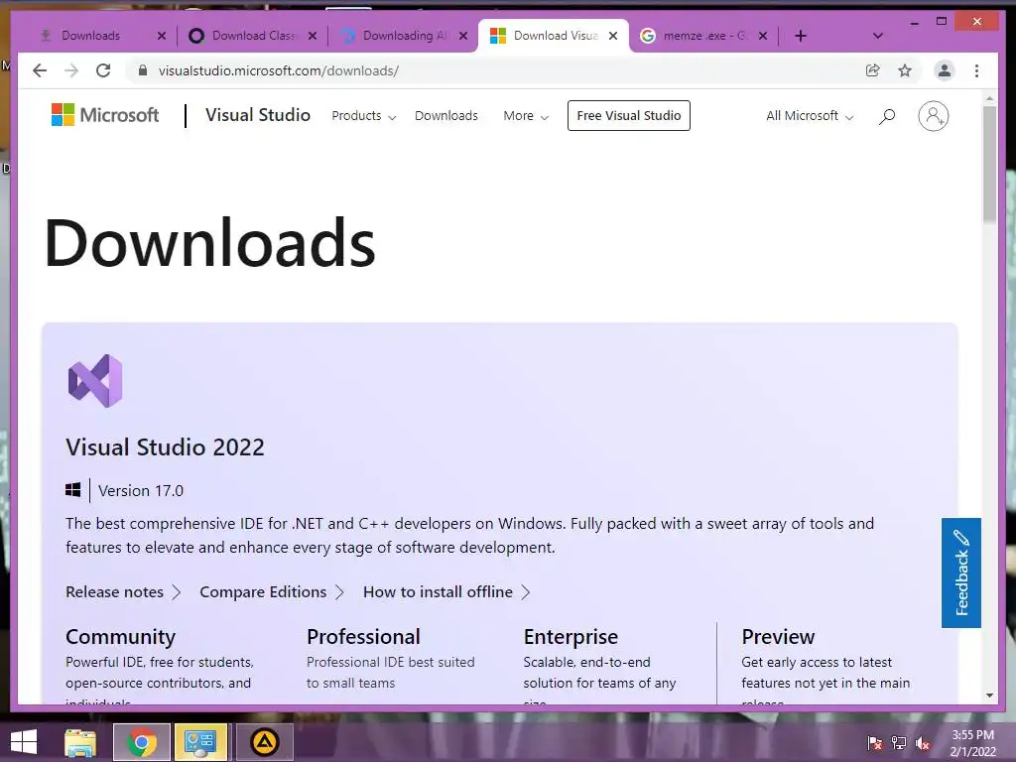
Task: Open the Compare Editions link
Action: 272,591
